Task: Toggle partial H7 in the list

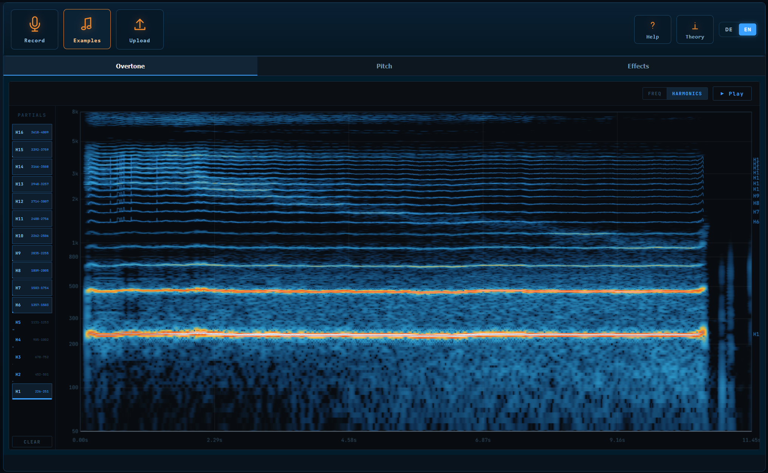Action: click(x=32, y=288)
